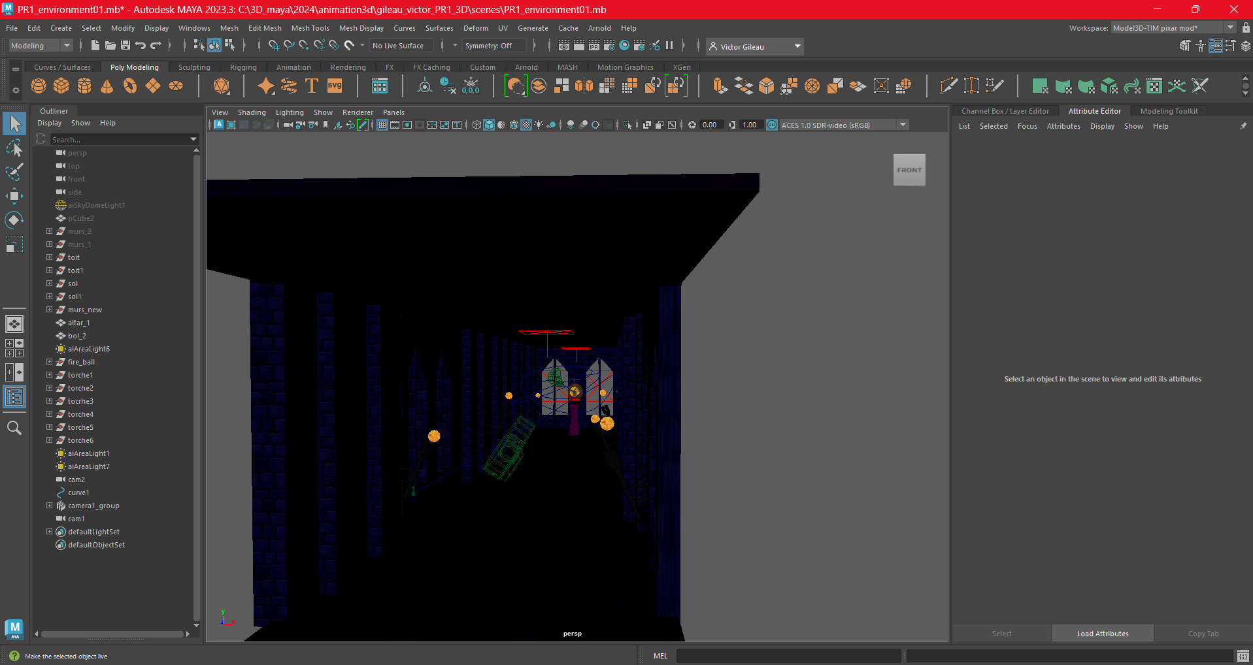The width and height of the screenshot is (1253, 665).
Task: Select the Scale tool in the toolbox
Action: pyautogui.click(x=14, y=244)
